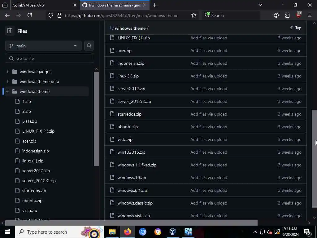Open windows 11 fixed.zip file
Viewport: 317px width, 238px height.
click(137, 165)
